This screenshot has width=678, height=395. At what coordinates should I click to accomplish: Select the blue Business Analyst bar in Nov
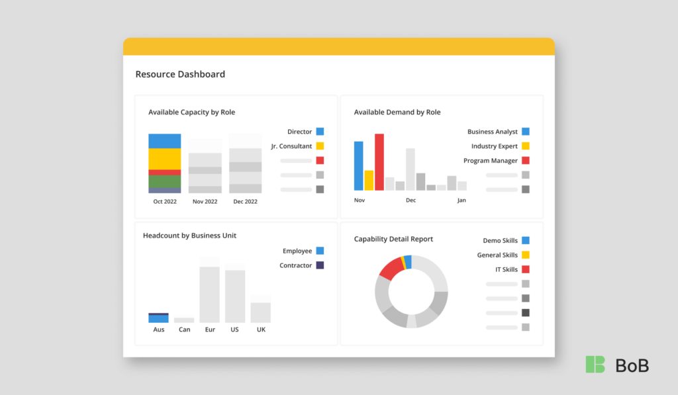point(359,165)
